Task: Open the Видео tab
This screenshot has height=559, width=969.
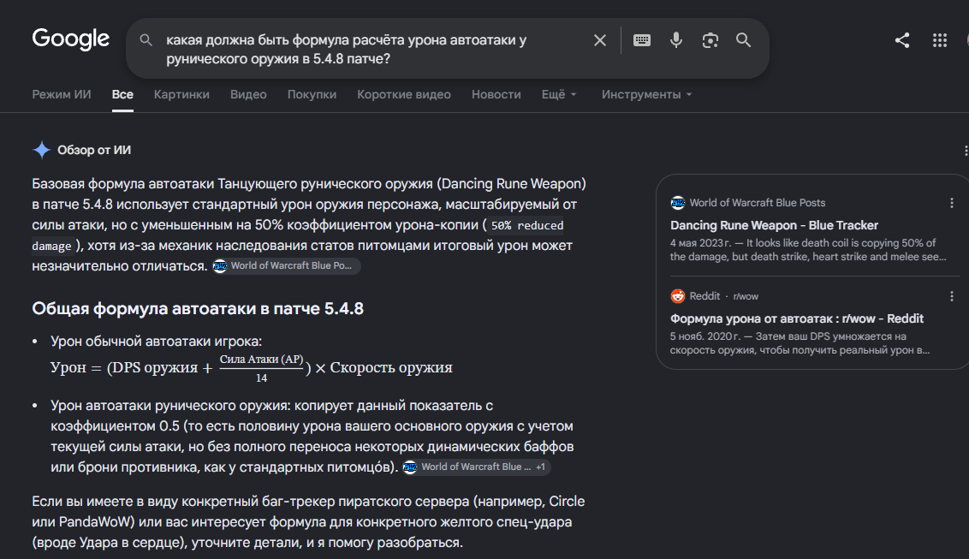Action: (x=248, y=94)
